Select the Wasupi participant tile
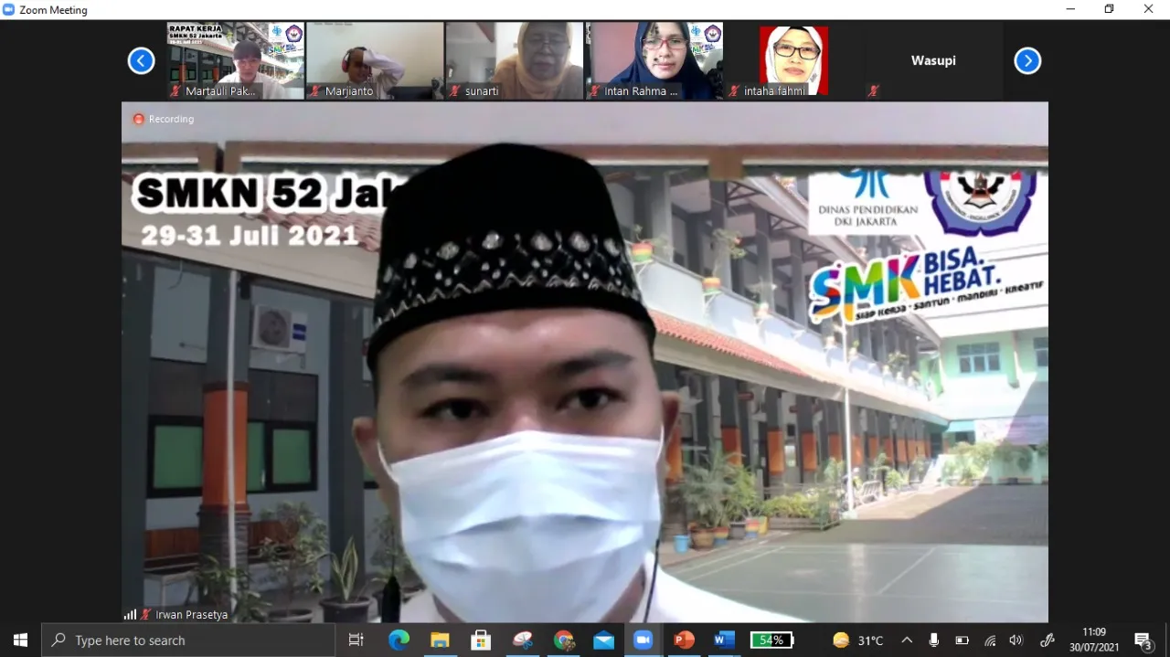Image resolution: width=1170 pixels, height=657 pixels. click(932, 60)
